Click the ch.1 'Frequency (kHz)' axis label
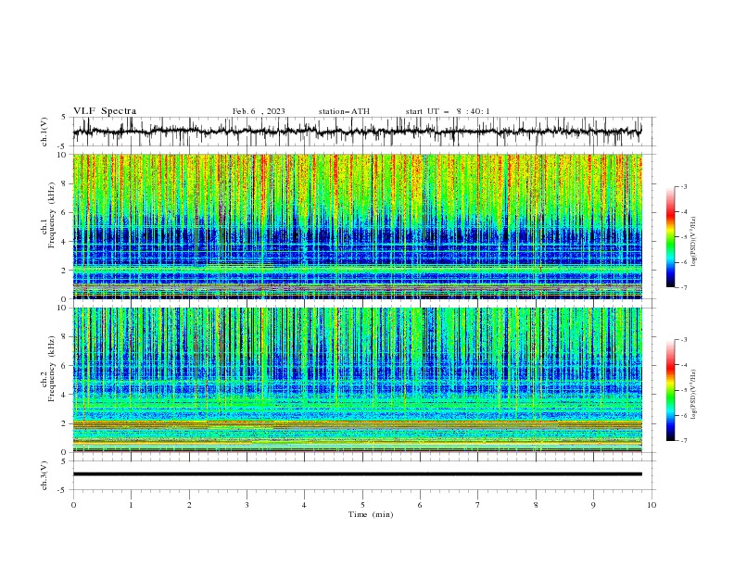Image resolution: width=734 pixels, height=567 pixels. [x=52, y=213]
